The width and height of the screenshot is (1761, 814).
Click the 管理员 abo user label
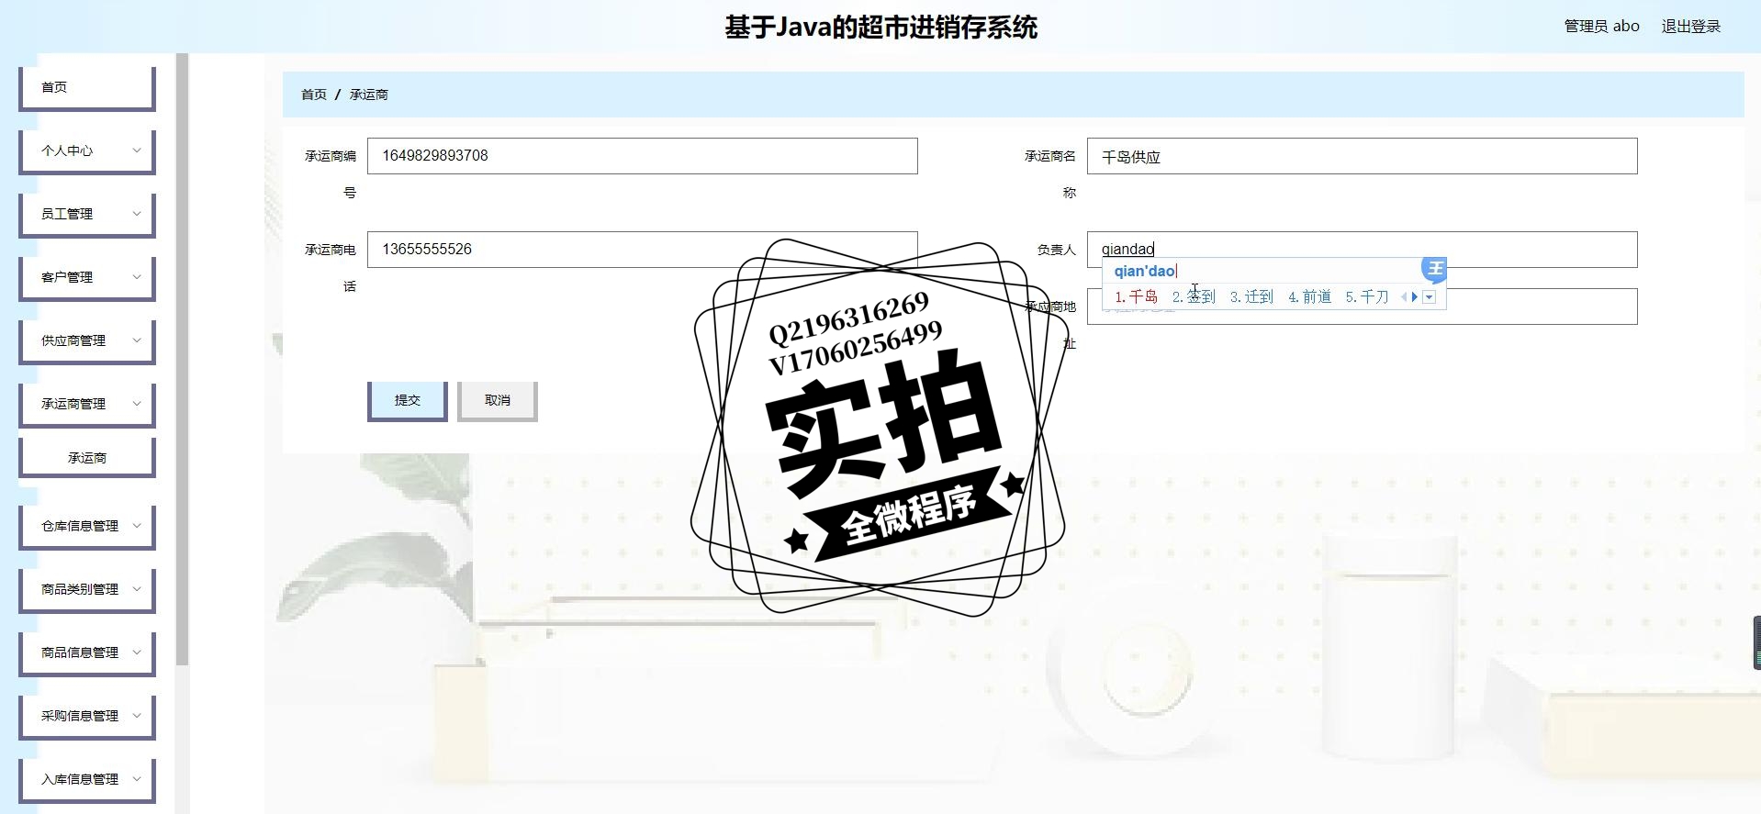[1601, 27]
